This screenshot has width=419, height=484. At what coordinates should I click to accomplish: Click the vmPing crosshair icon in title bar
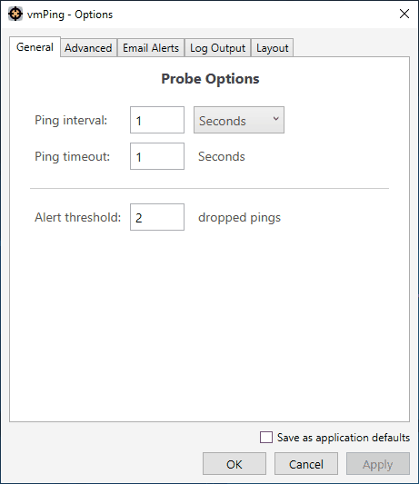pos(15,14)
